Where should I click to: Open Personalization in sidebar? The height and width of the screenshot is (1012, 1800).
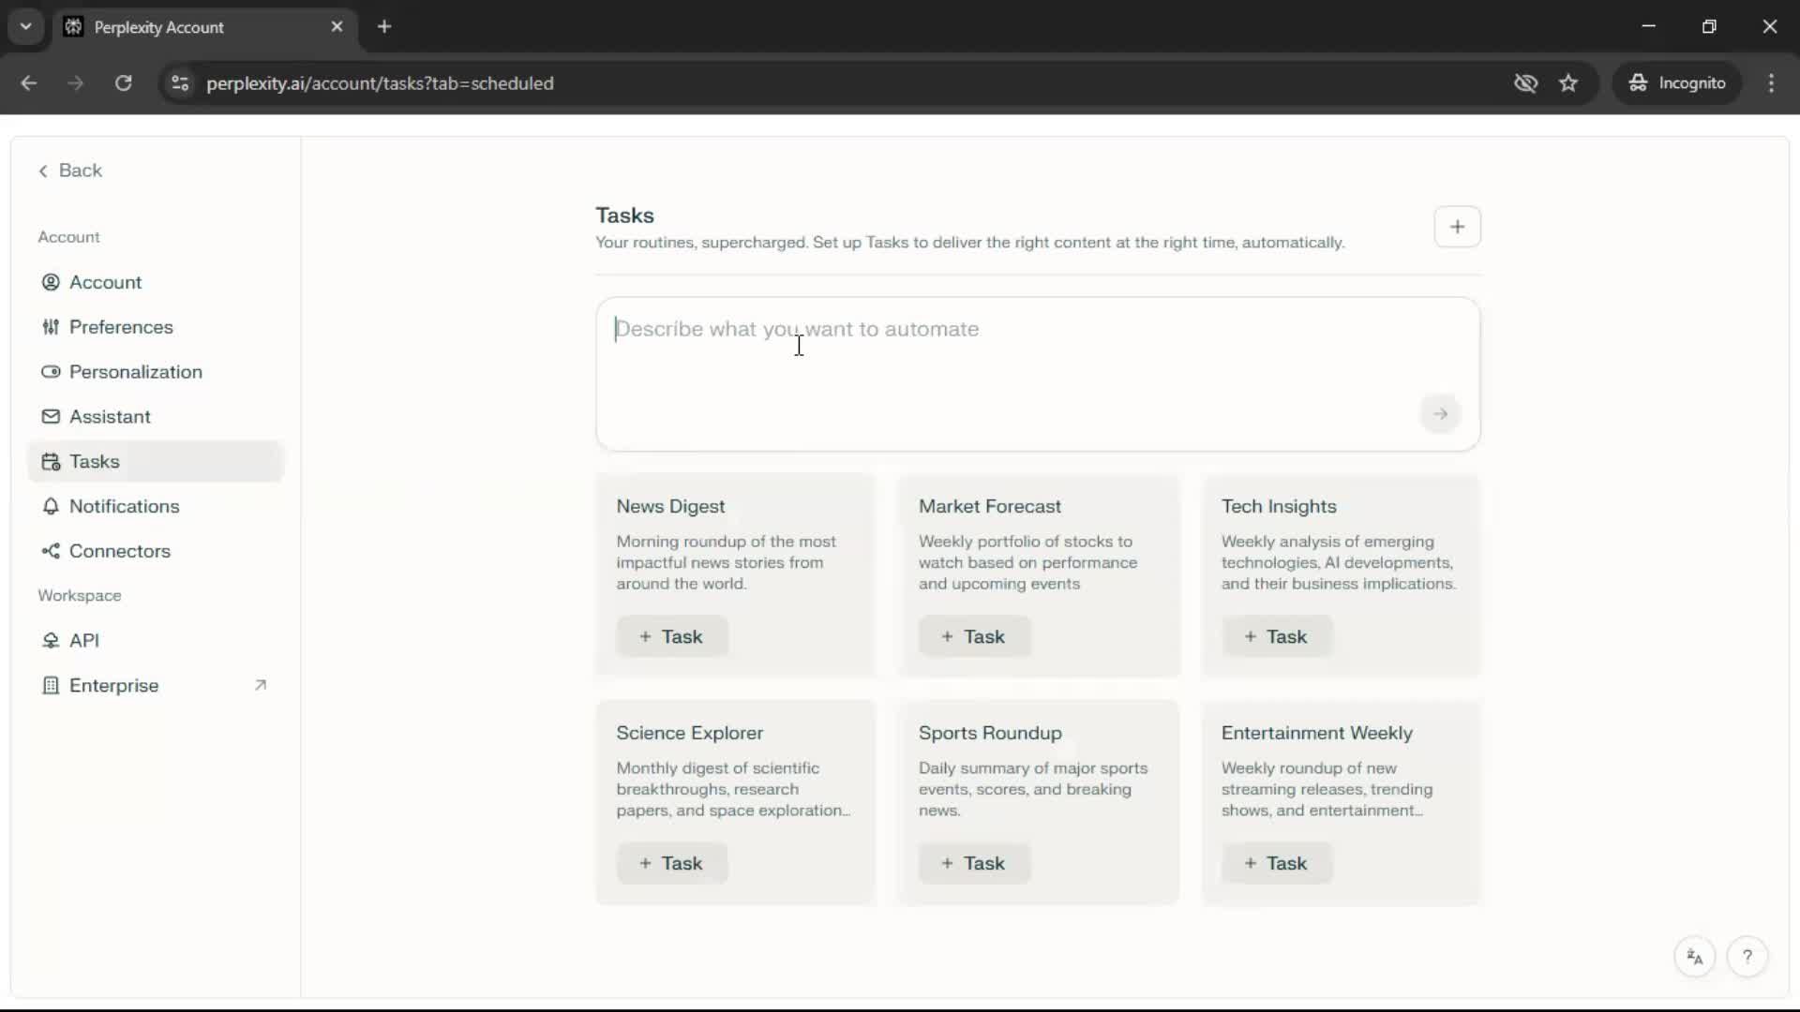point(135,372)
